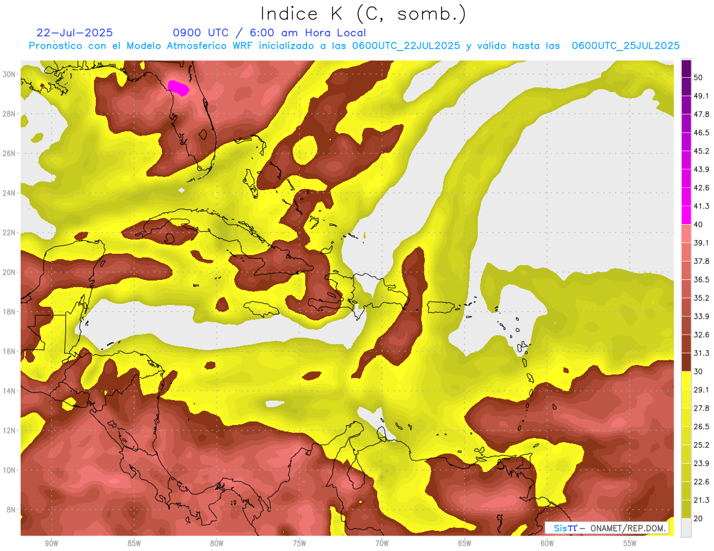Click the "60W" longitude label
The width and height of the screenshot is (714, 551).
(547, 544)
